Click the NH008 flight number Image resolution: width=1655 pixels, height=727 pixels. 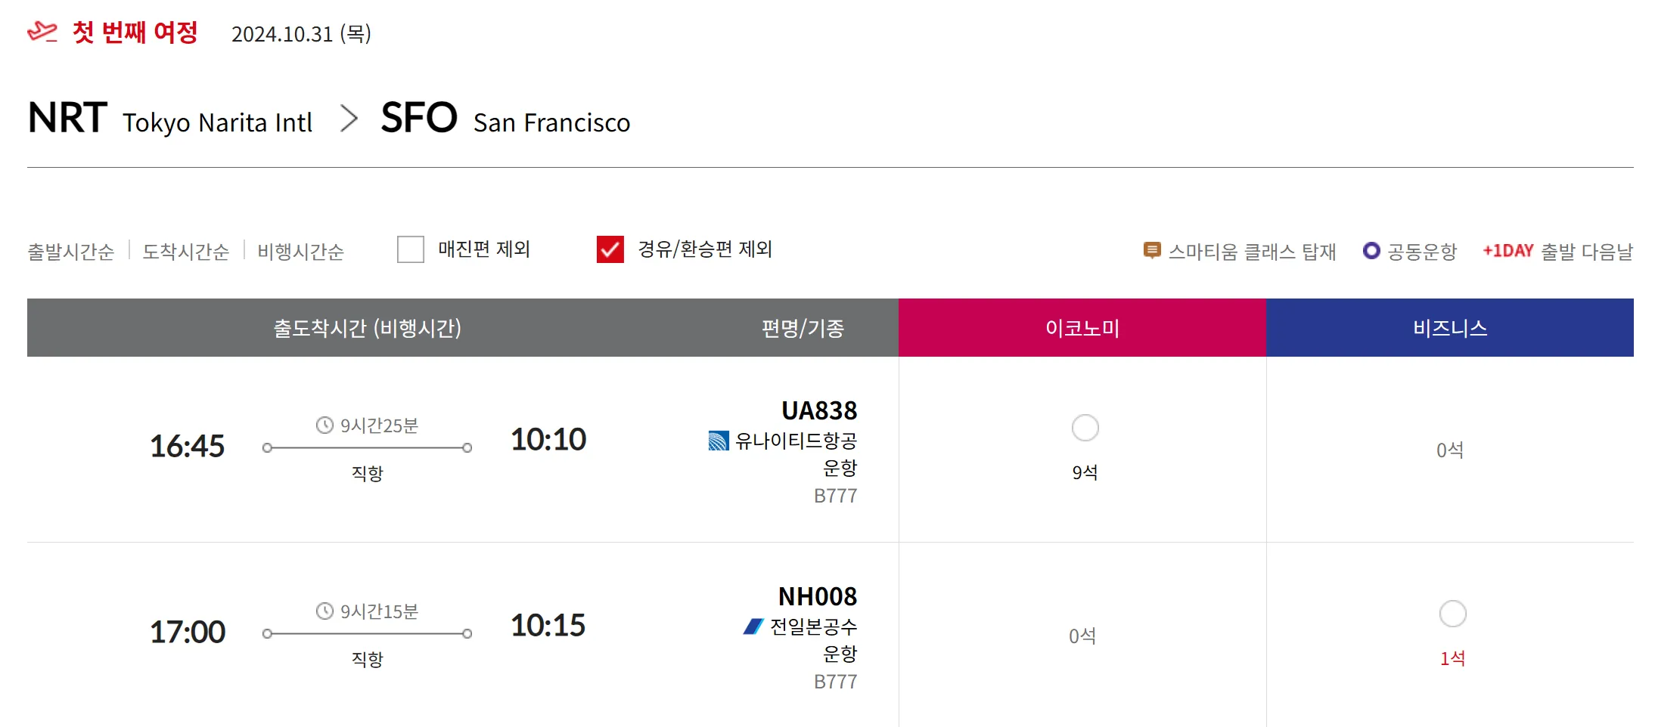tap(817, 596)
